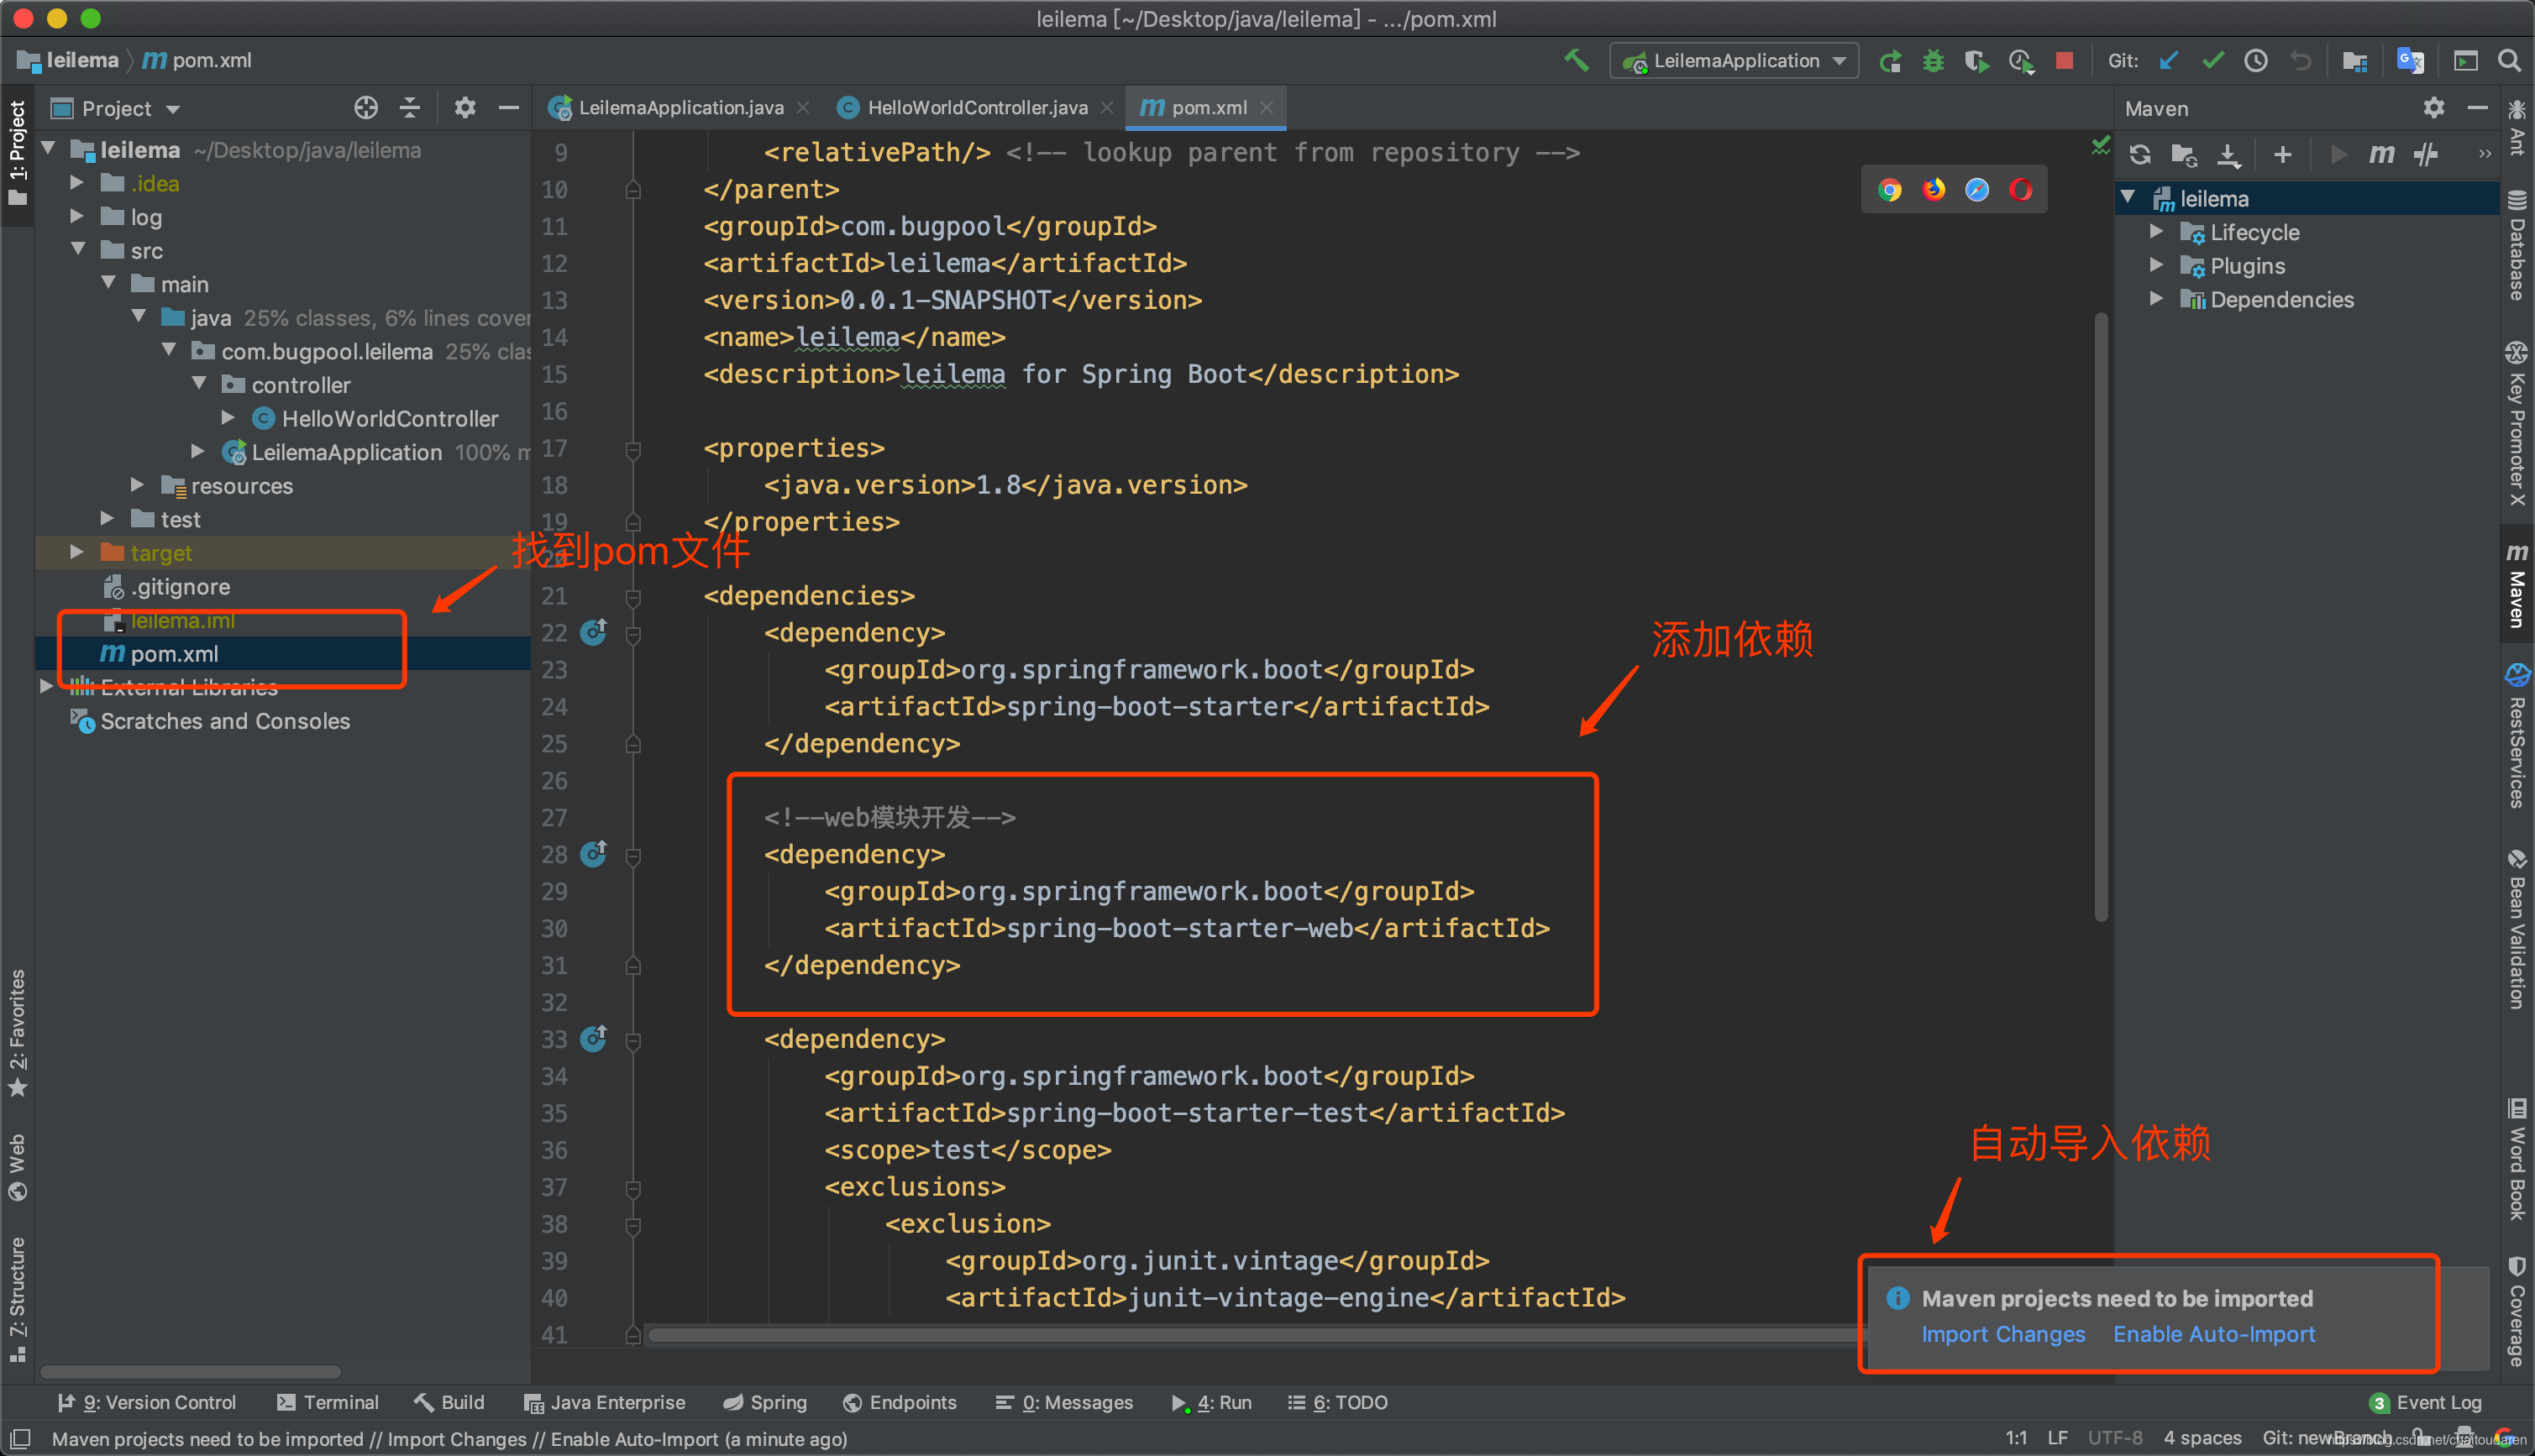Close the pom.xml editor tab
The image size is (2535, 1456).
1267,108
